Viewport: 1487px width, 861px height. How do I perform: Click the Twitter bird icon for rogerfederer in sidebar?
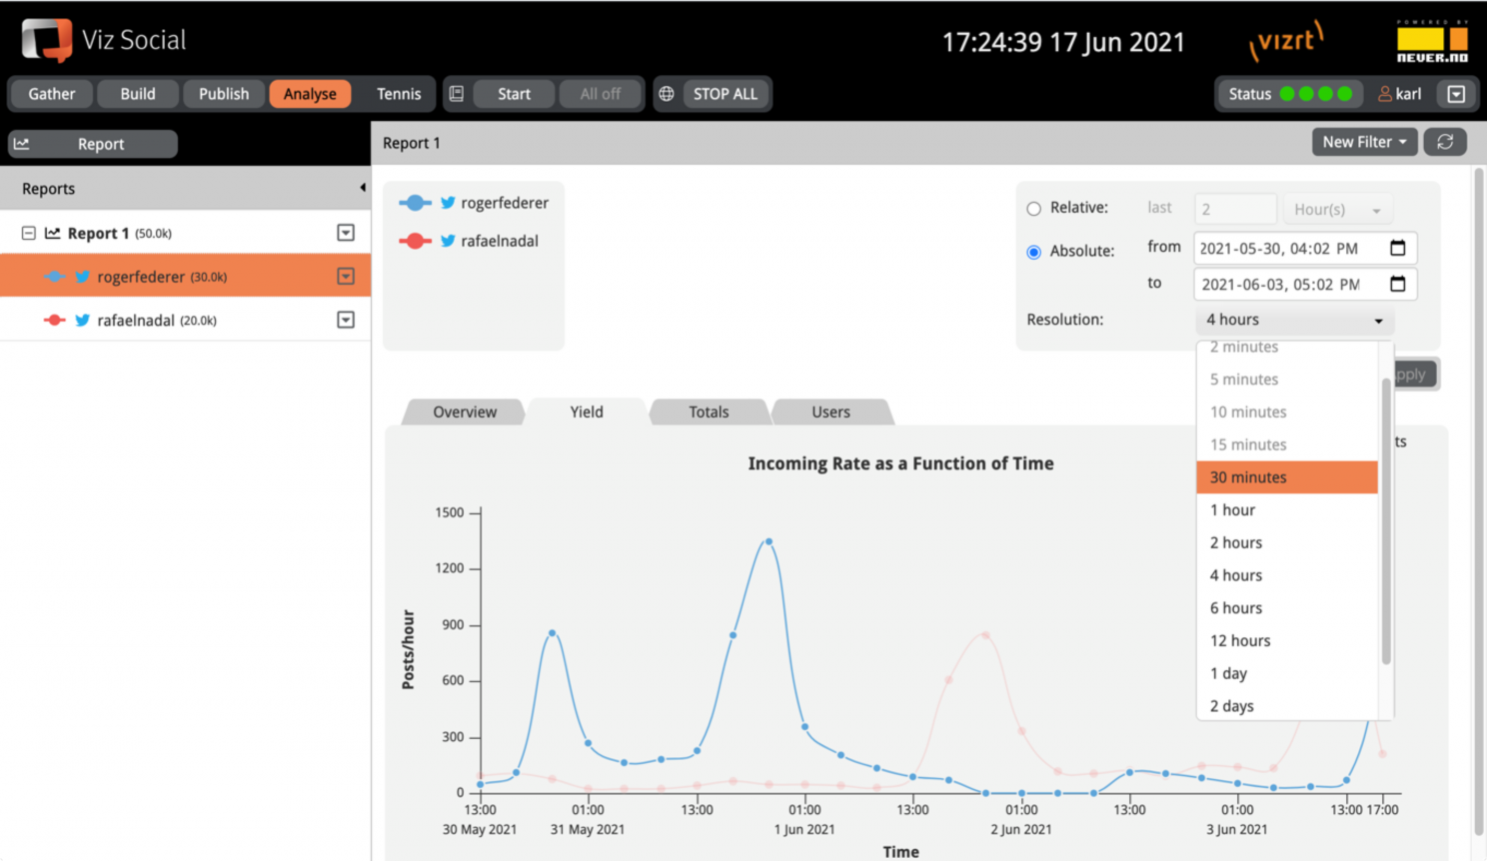[x=82, y=277]
